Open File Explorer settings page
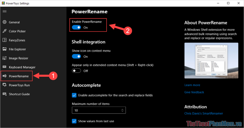The image size is (244, 128). [17, 50]
